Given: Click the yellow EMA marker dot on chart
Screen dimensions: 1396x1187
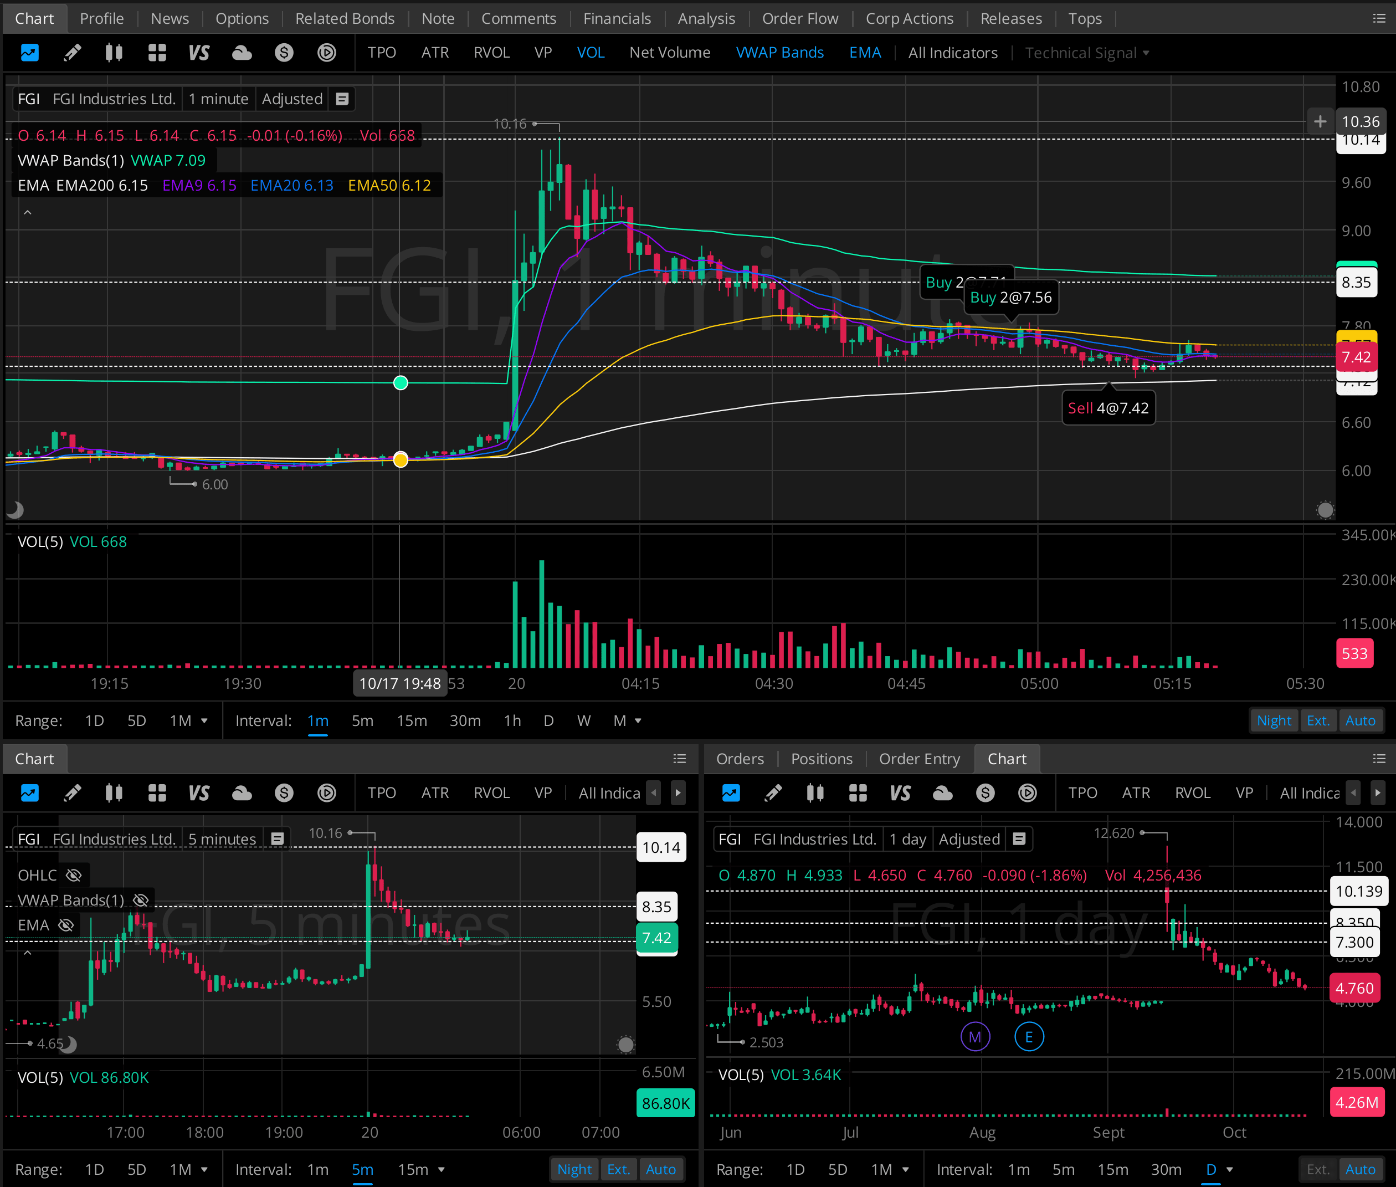Looking at the screenshot, I should pos(401,459).
